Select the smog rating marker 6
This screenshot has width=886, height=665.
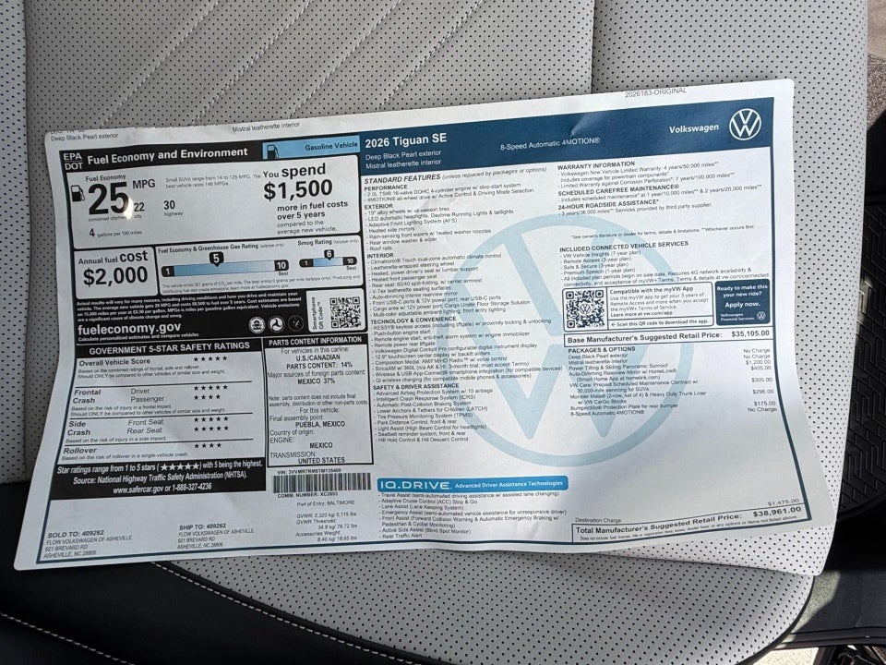[329, 255]
